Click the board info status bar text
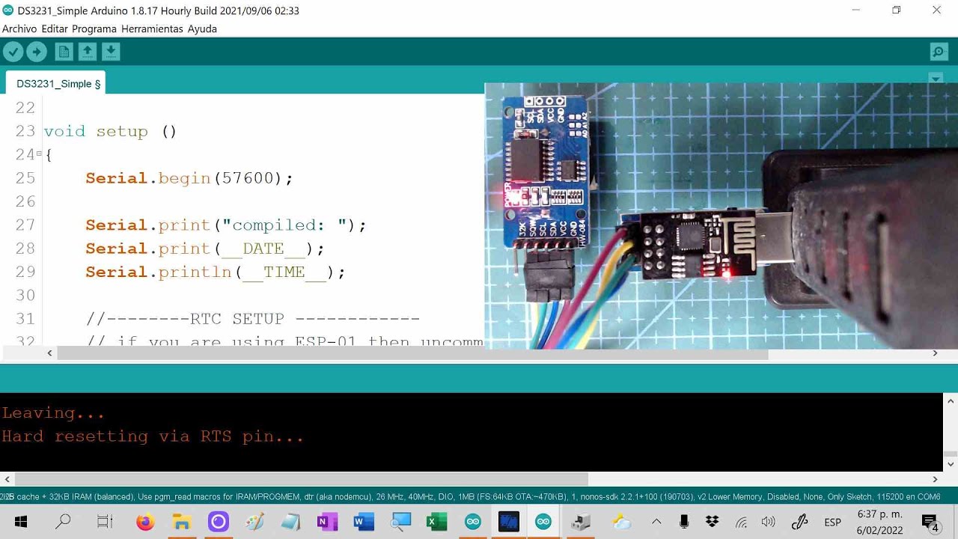Screen dimensions: 958x539 (470, 496)
